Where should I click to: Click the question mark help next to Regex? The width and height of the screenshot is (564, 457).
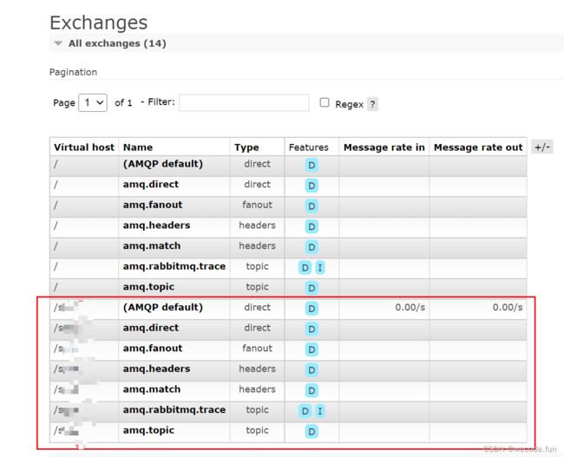coord(372,104)
